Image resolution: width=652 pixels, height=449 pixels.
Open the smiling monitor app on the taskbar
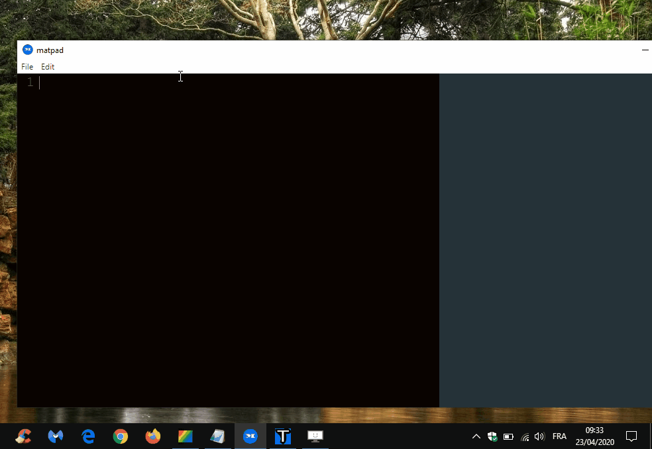pyautogui.click(x=315, y=436)
